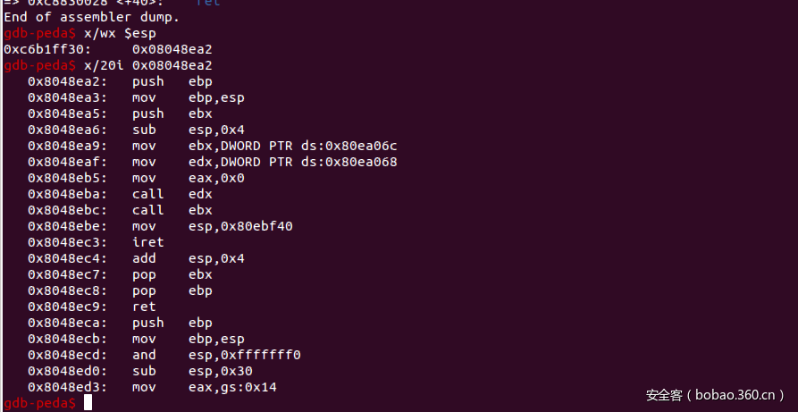This screenshot has width=798, height=412.
Task: Click the "iret" instruction
Action: click(x=148, y=242)
